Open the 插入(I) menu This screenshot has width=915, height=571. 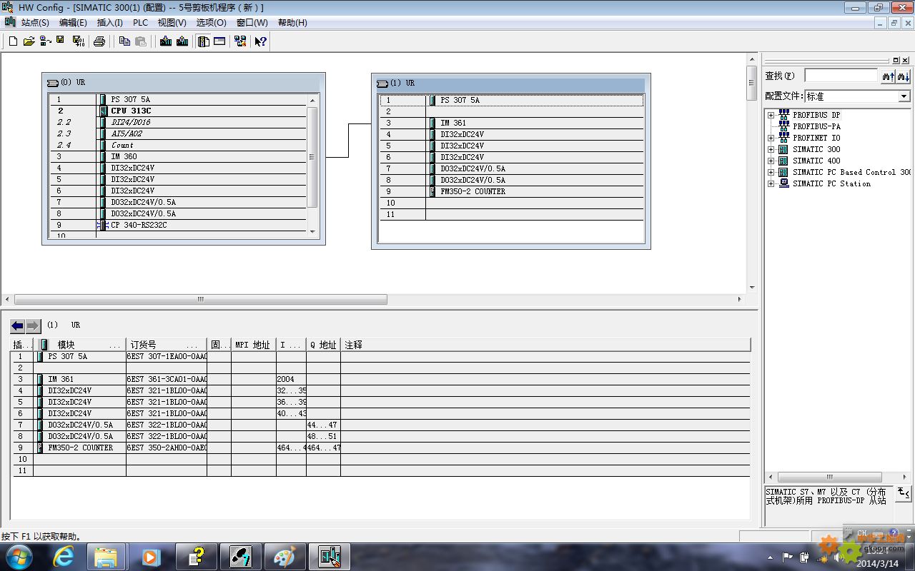[x=110, y=23]
